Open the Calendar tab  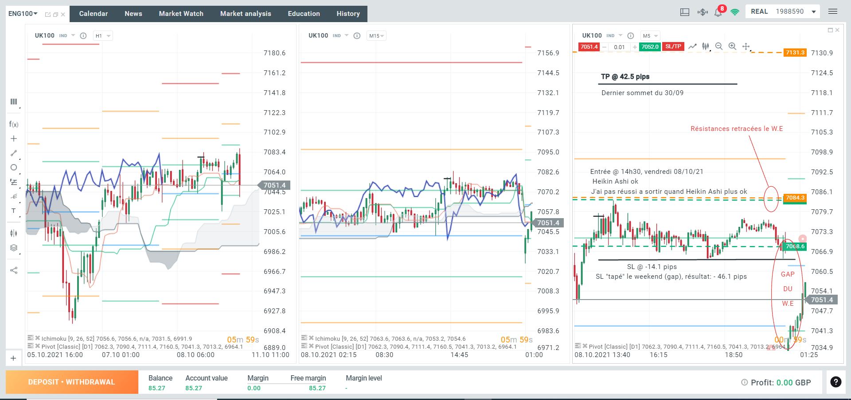click(94, 14)
